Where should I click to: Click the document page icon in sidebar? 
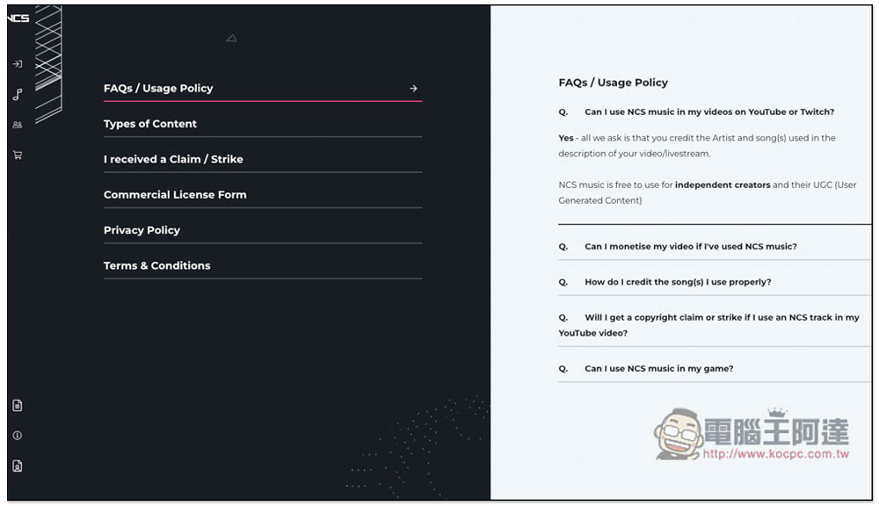[x=18, y=405]
